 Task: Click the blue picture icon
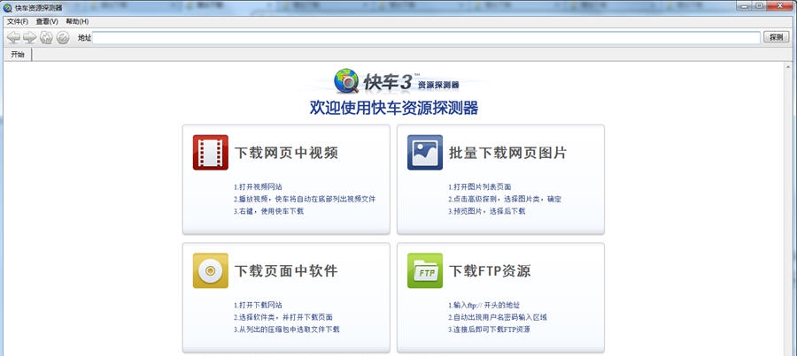click(x=425, y=152)
